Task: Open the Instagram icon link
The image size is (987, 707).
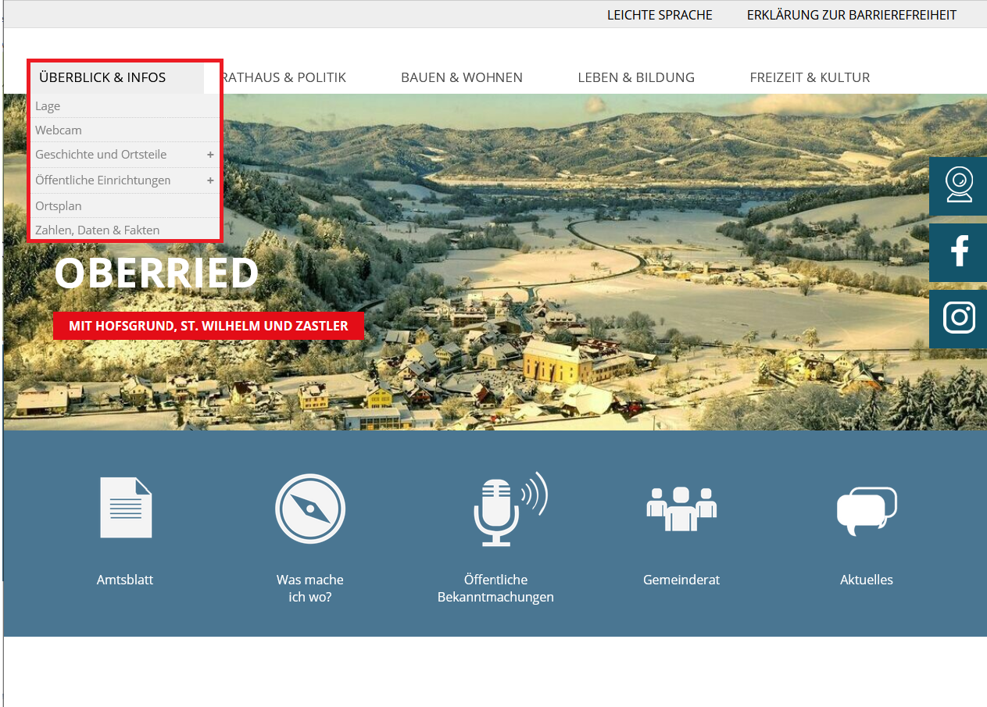Action: 958,318
